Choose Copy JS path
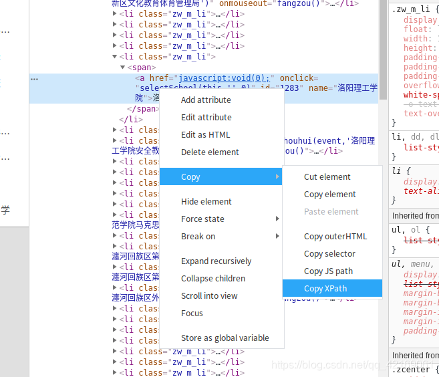439x377 pixels. coord(328,271)
